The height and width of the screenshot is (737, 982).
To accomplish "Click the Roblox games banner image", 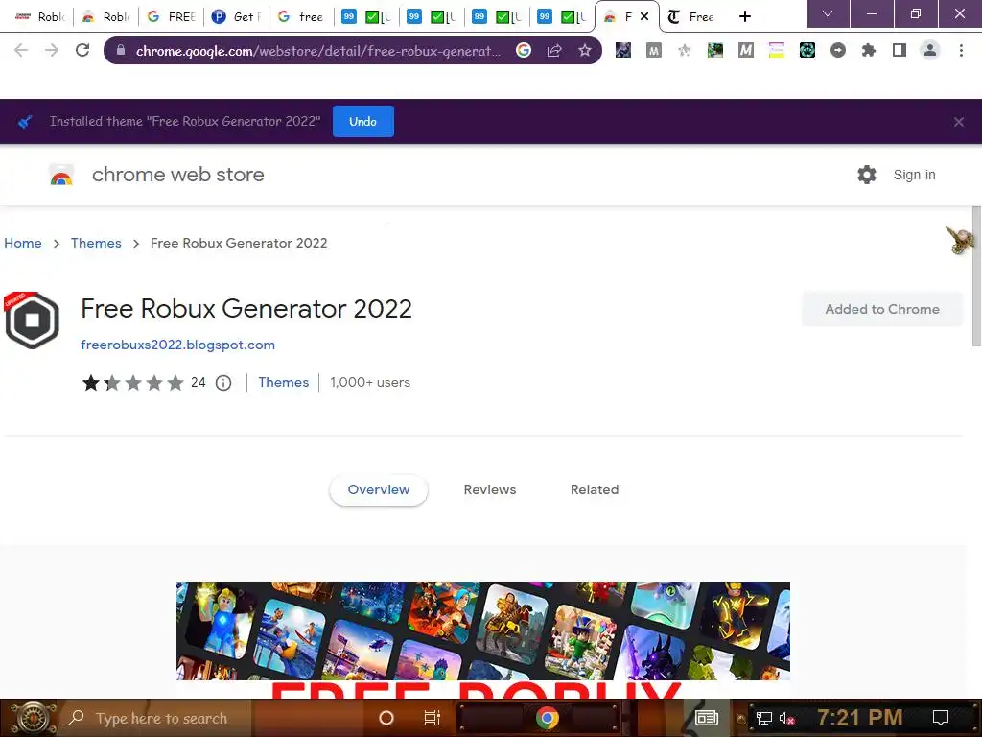I will click(483, 631).
